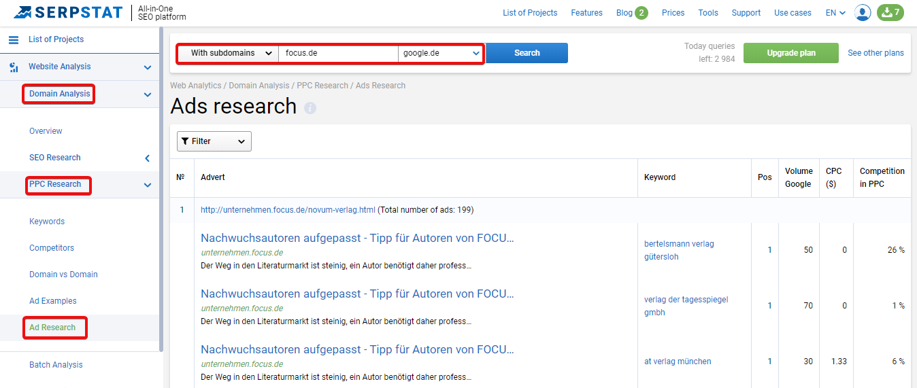Open ad title in bertelsmann verlag row
The image size is (917, 388).
pyautogui.click(x=357, y=238)
